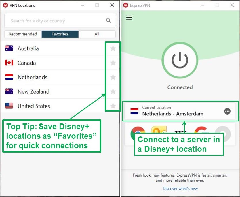Viewport: 240px width, 197px height.
Task: Click the Netherlands flag in Current Location
Action: click(x=134, y=111)
